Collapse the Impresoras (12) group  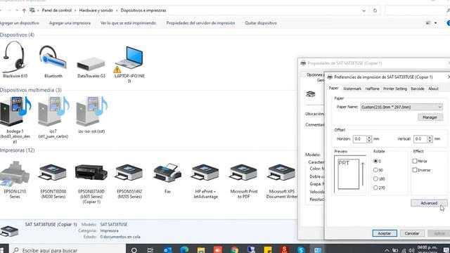coord(17,150)
